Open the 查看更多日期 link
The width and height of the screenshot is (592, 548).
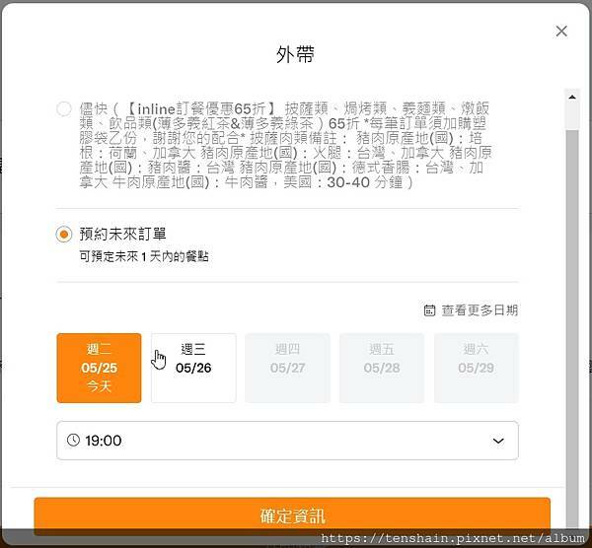[x=479, y=310]
